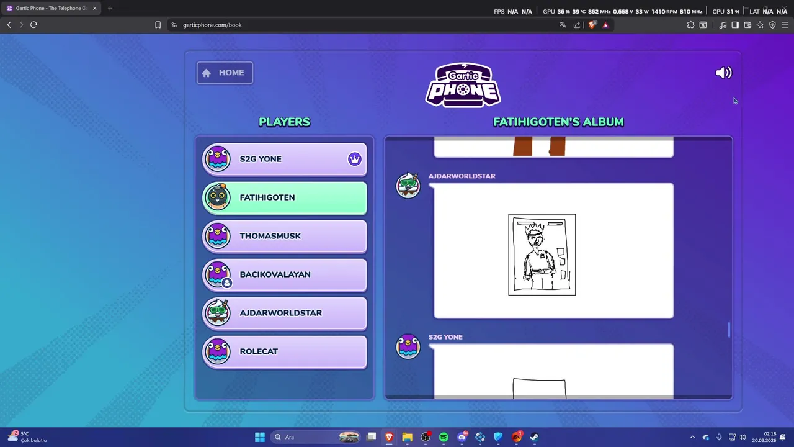The width and height of the screenshot is (794, 447).
Task: Open the weather widget showing 5°C
Action: tap(27, 437)
